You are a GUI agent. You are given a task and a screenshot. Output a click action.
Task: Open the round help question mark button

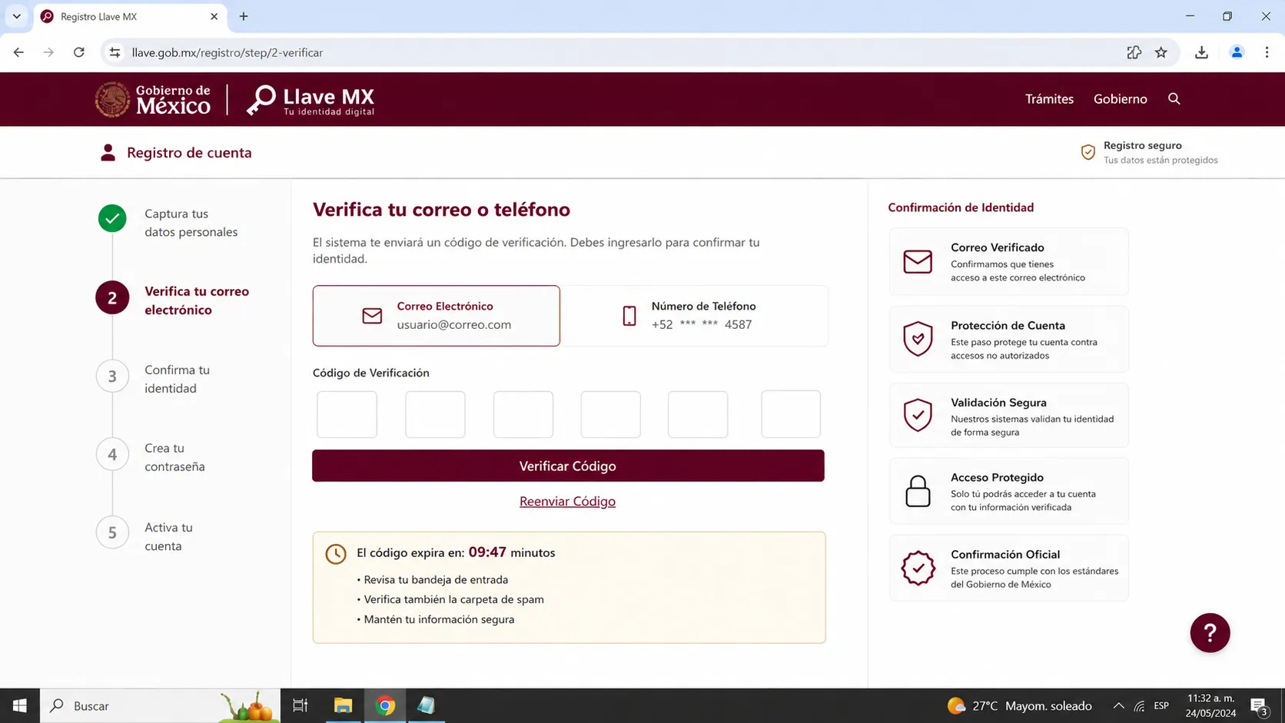click(1210, 632)
